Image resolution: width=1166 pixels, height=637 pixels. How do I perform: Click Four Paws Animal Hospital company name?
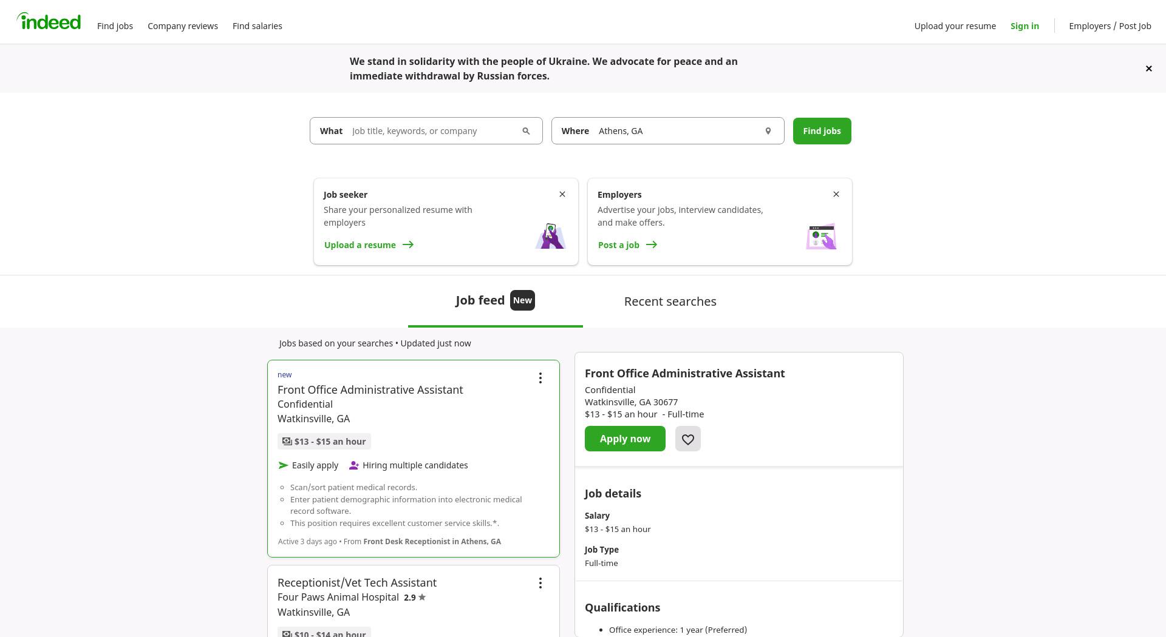338,598
